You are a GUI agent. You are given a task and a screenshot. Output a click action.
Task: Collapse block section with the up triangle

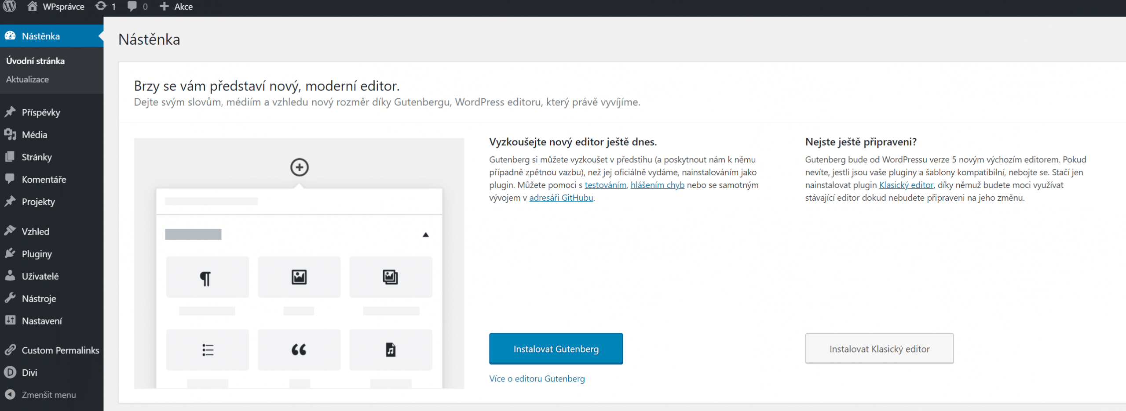tap(425, 234)
